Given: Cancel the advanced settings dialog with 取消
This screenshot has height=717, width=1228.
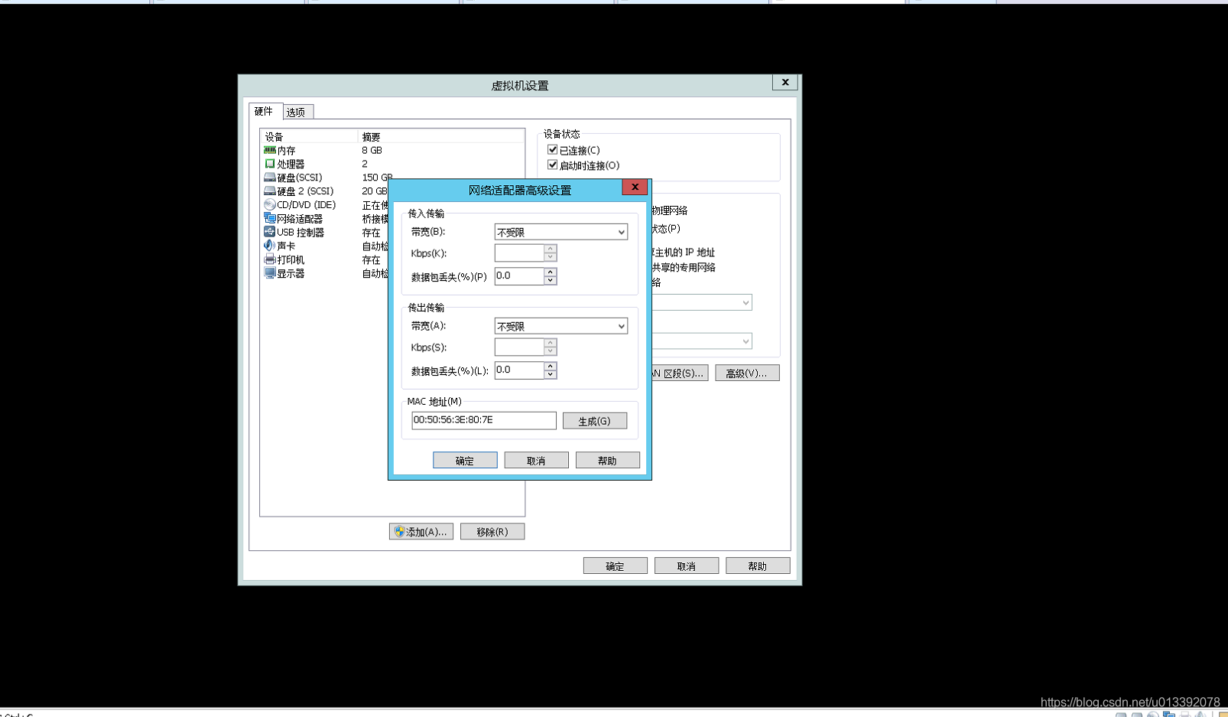Looking at the screenshot, I should 536,460.
